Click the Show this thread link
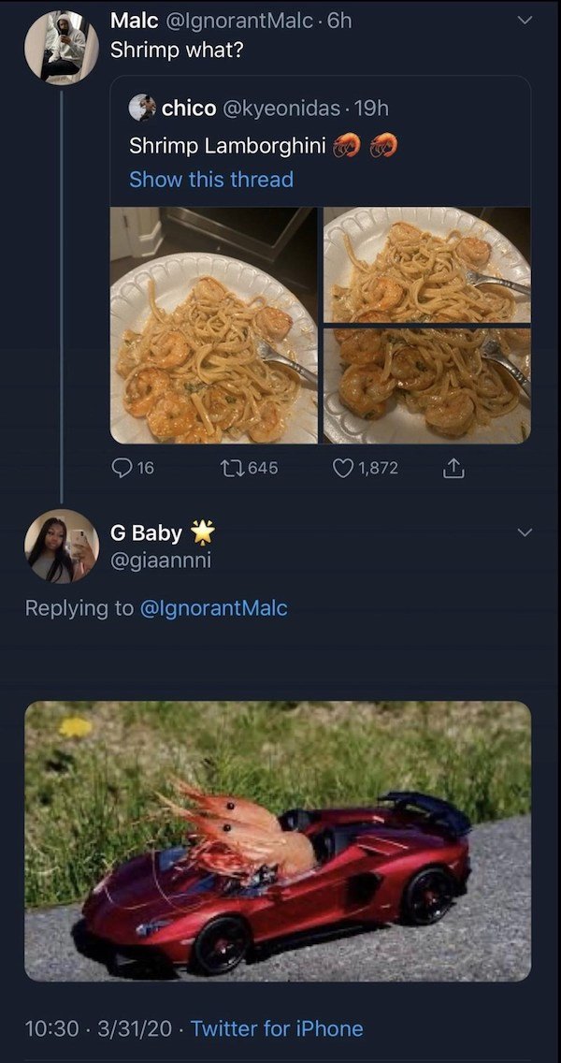The height and width of the screenshot is (1063, 561). click(x=211, y=180)
